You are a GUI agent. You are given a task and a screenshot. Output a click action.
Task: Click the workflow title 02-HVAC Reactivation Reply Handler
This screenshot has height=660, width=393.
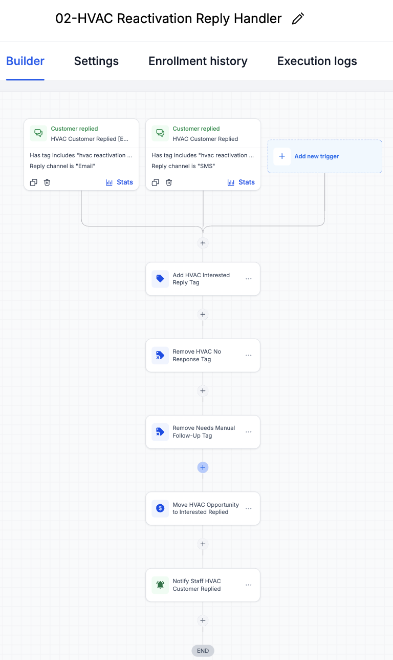pyautogui.click(x=168, y=19)
